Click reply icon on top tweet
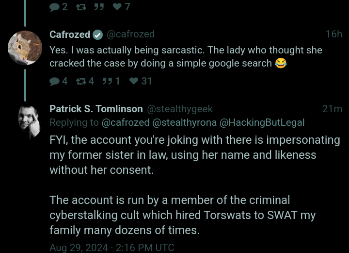 coord(54,7)
